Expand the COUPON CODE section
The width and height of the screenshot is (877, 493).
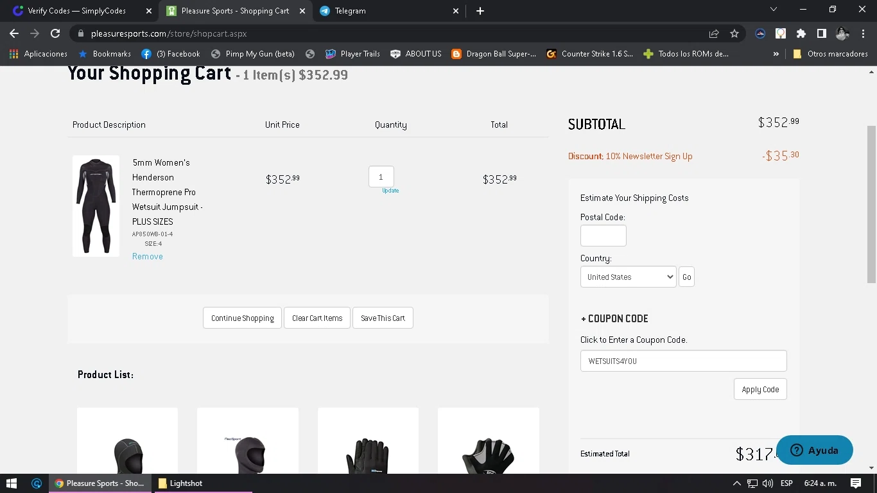point(614,318)
